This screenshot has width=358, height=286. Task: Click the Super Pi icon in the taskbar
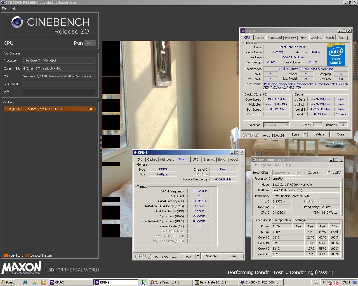143,282
